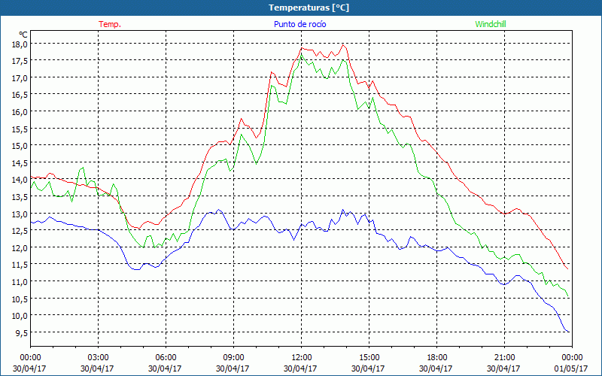Image resolution: width=602 pixels, height=376 pixels.
Task: Click the 11,0 y-axis value
Action: [20, 281]
